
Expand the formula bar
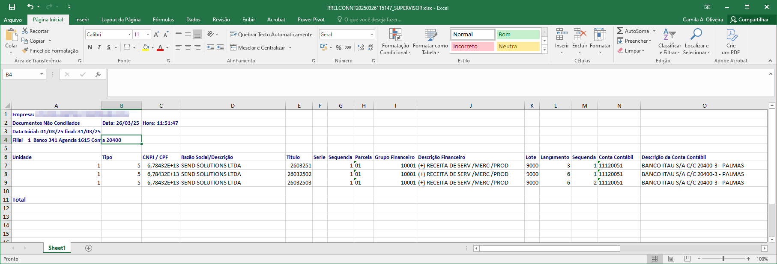point(771,74)
